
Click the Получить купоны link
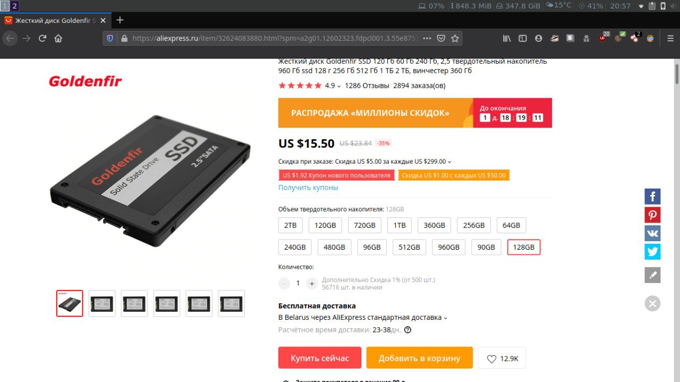[x=308, y=188]
